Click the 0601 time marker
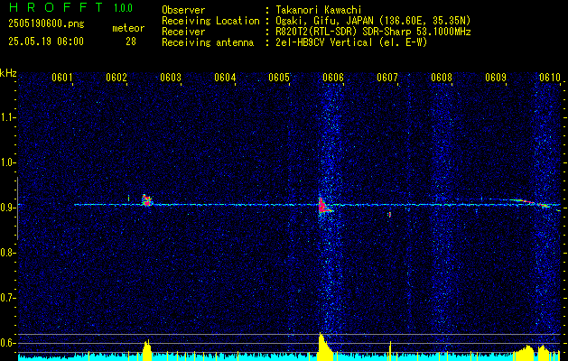This screenshot has width=568, height=361. pos(62,78)
